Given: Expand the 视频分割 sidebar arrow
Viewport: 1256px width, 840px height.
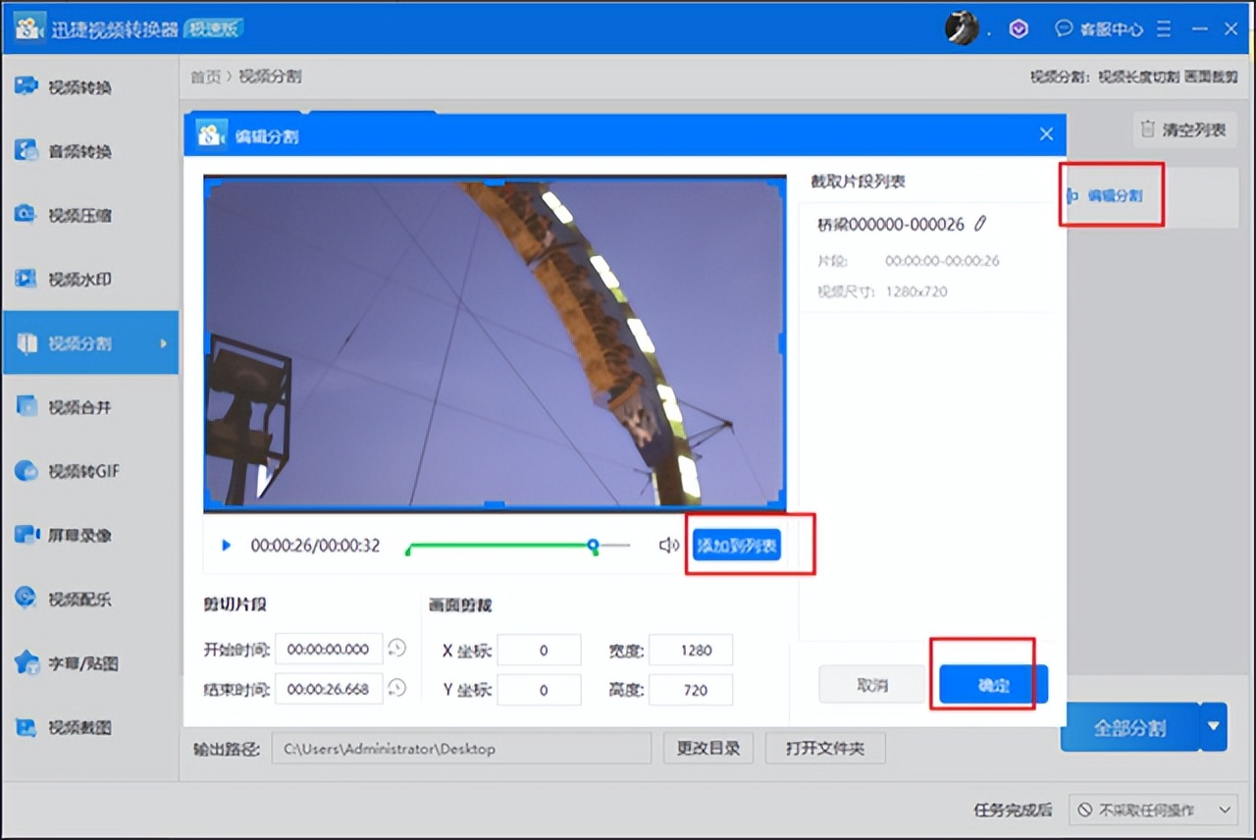Looking at the screenshot, I should (x=164, y=343).
